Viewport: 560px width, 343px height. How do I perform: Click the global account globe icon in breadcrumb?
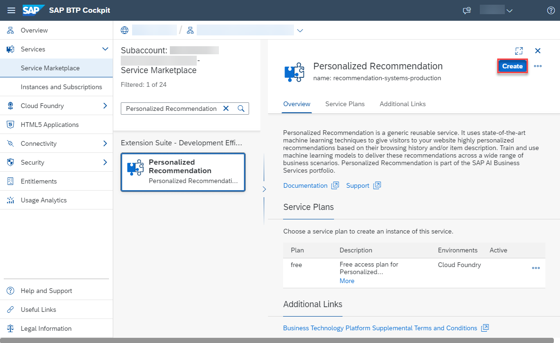click(124, 30)
